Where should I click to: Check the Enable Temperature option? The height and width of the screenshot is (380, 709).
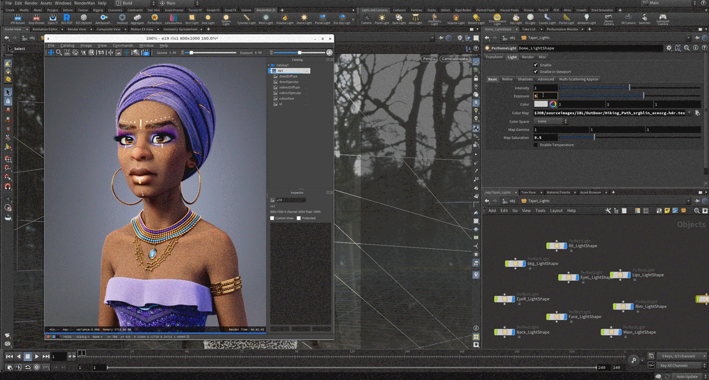click(536, 145)
